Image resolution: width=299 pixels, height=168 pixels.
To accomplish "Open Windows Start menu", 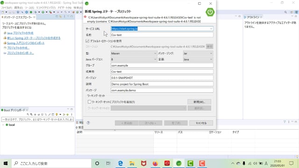I will [6, 163].
